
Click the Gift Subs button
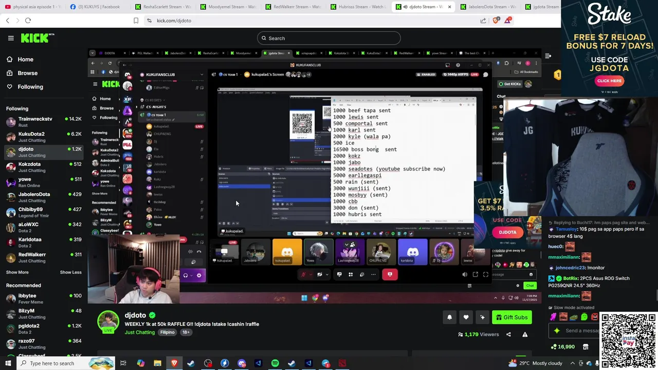[x=512, y=318]
